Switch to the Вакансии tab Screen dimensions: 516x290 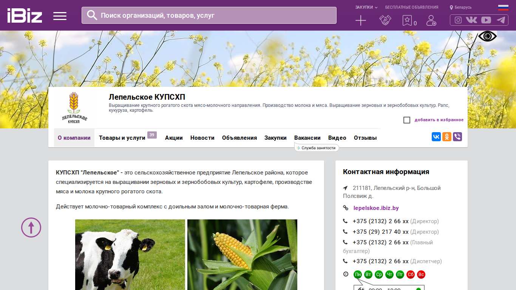pyautogui.click(x=307, y=138)
